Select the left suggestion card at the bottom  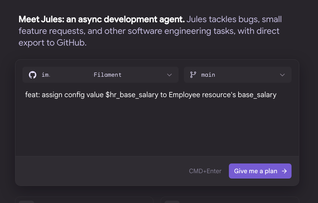click(x=84, y=200)
